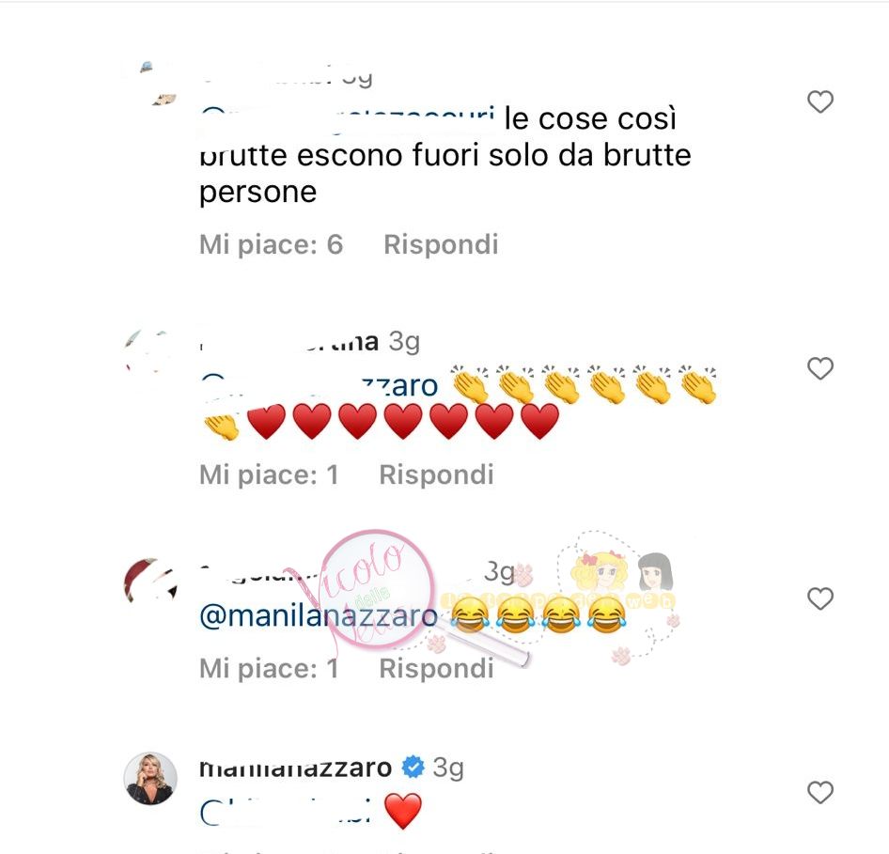Screen dimensions: 889x854
Task: Open the @manilanazzaro mention in laughing comment
Action: [x=319, y=616]
